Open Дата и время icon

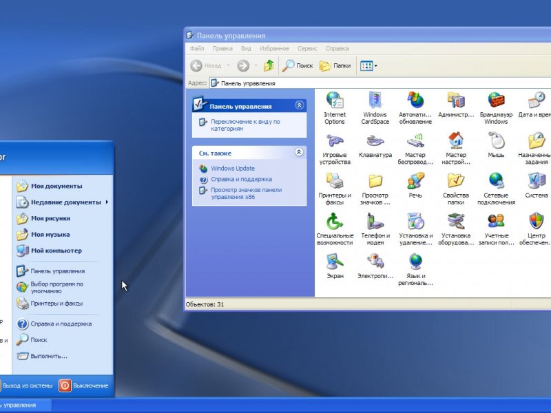536,105
